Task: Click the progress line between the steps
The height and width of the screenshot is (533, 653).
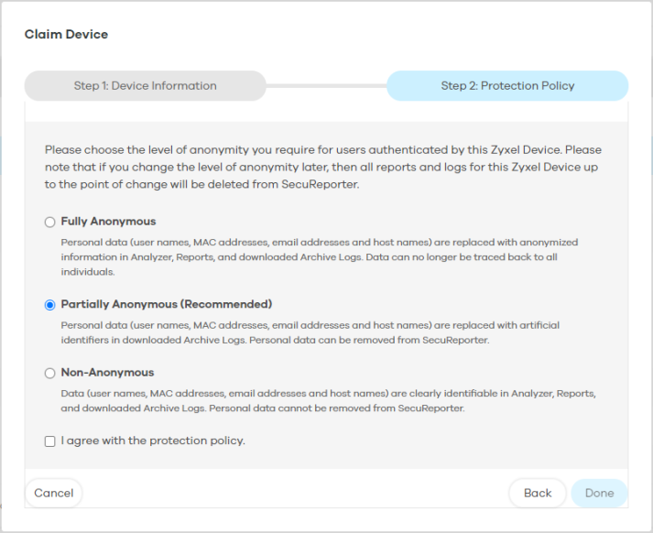Action: (326, 86)
